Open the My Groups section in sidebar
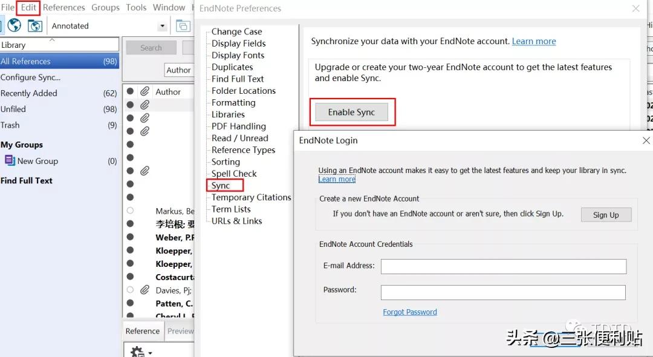The width and height of the screenshot is (653, 357). pos(22,144)
